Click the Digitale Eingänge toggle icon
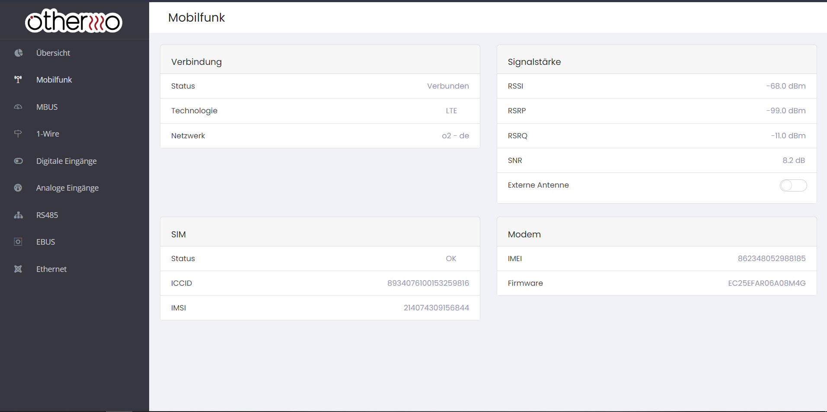 coord(18,161)
